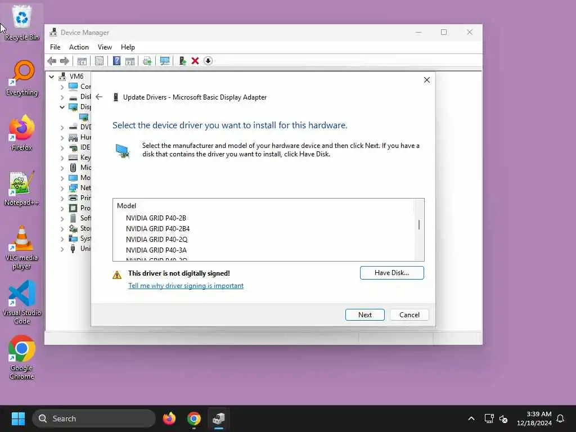
Task: Click the Back arrow in Device Manager toolbar
Action: tap(52, 61)
